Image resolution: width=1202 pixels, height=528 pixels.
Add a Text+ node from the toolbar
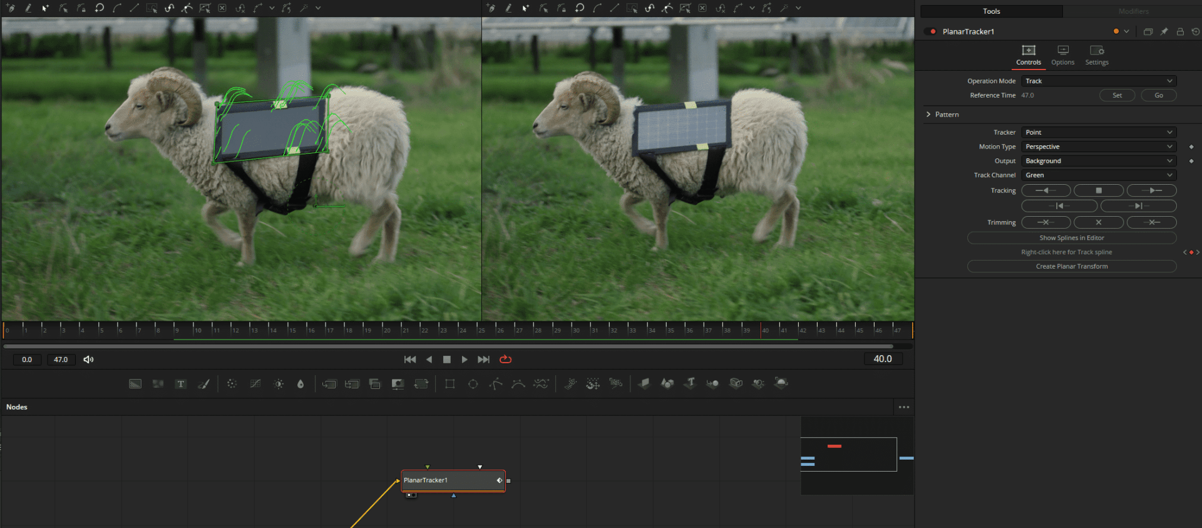pyautogui.click(x=181, y=384)
